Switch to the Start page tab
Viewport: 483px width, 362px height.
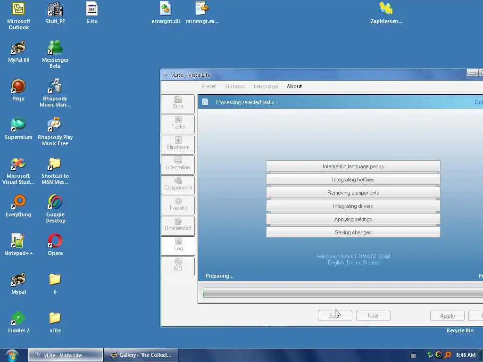178,104
